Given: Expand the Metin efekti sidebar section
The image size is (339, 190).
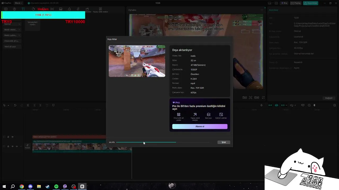Looking at the screenshot, I should click(x=12, y=30).
